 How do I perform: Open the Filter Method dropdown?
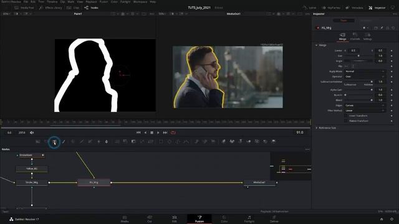(x=365, y=111)
